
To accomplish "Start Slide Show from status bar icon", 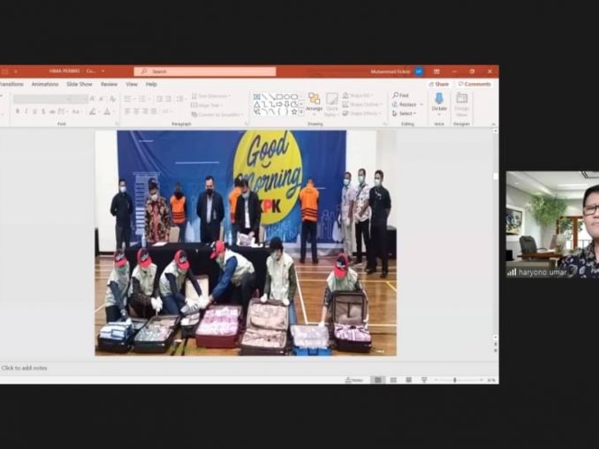I will click(x=424, y=380).
